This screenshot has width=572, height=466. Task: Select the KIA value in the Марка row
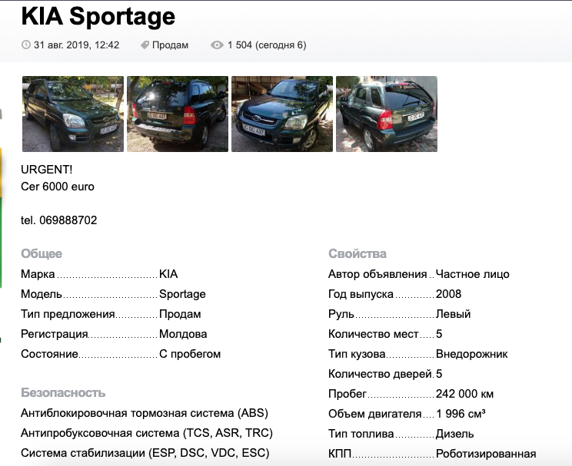(x=168, y=274)
